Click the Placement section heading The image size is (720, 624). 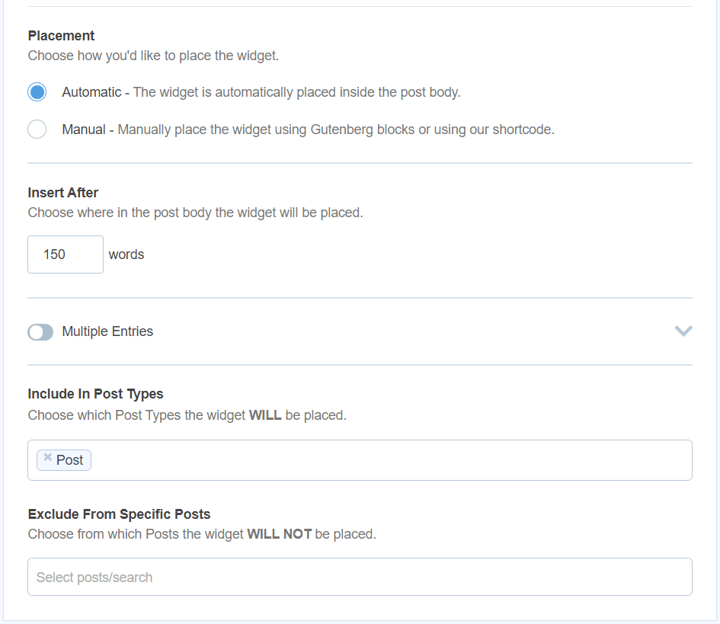click(x=61, y=36)
